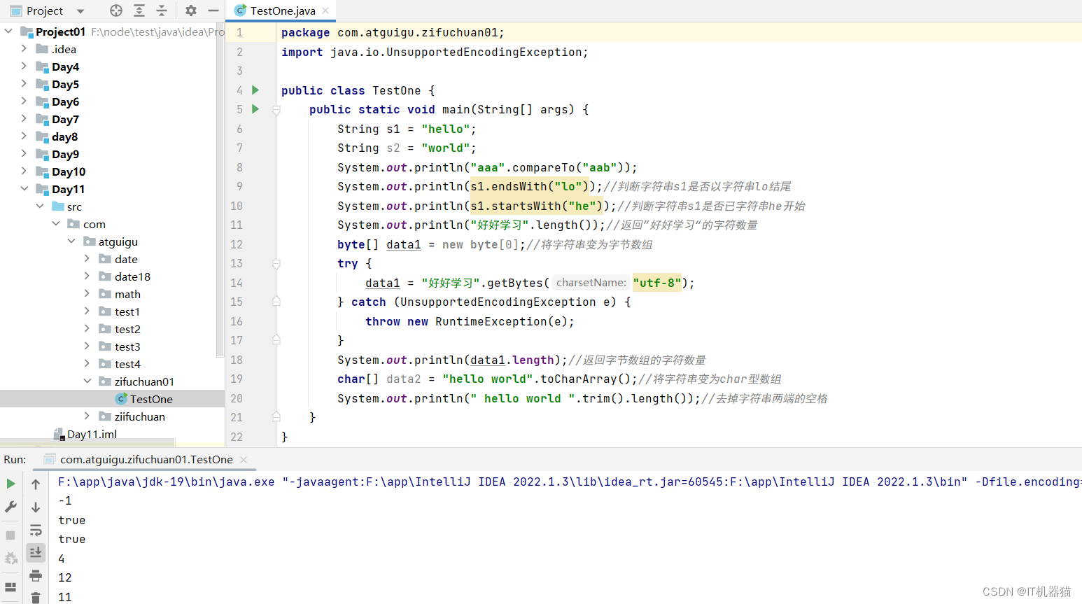Move down the stack trace arrow
This screenshot has height=604, width=1082.
36,507
